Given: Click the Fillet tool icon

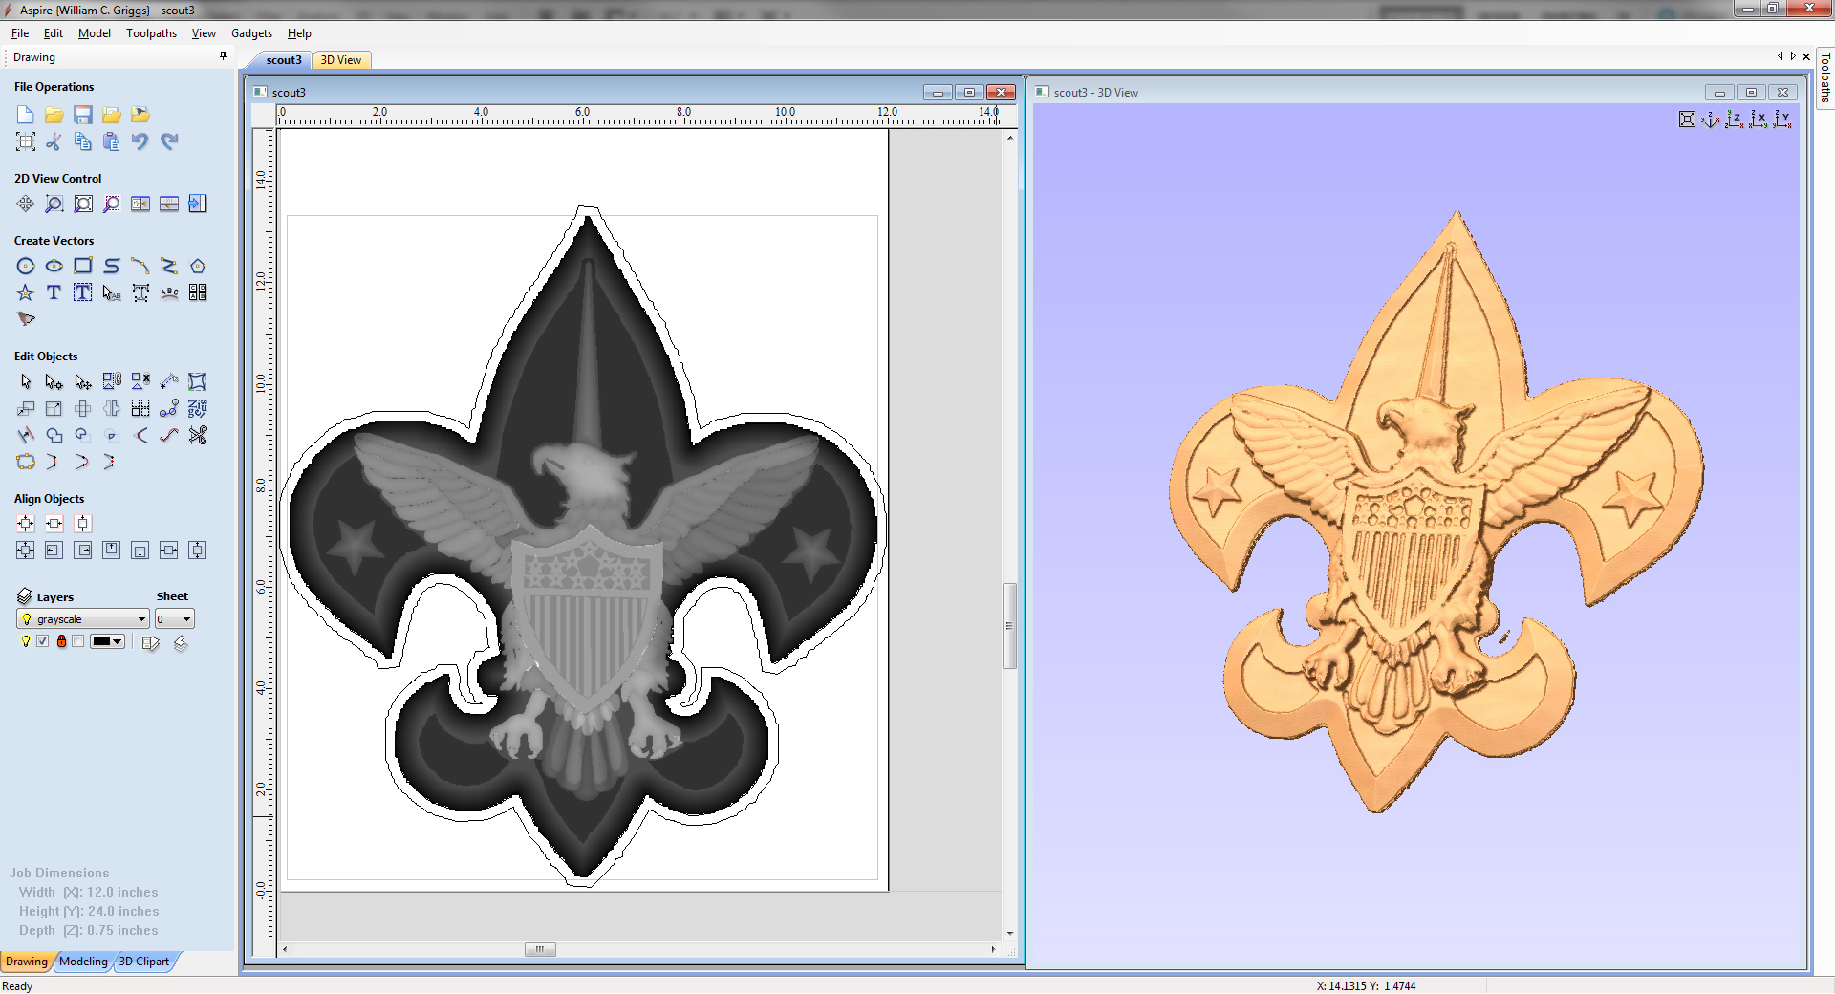Looking at the screenshot, I should pos(140,435).
